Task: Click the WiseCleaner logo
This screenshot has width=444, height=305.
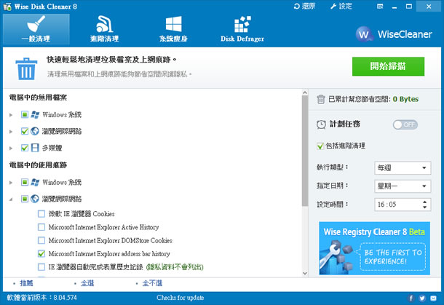Action: [396, 34]
